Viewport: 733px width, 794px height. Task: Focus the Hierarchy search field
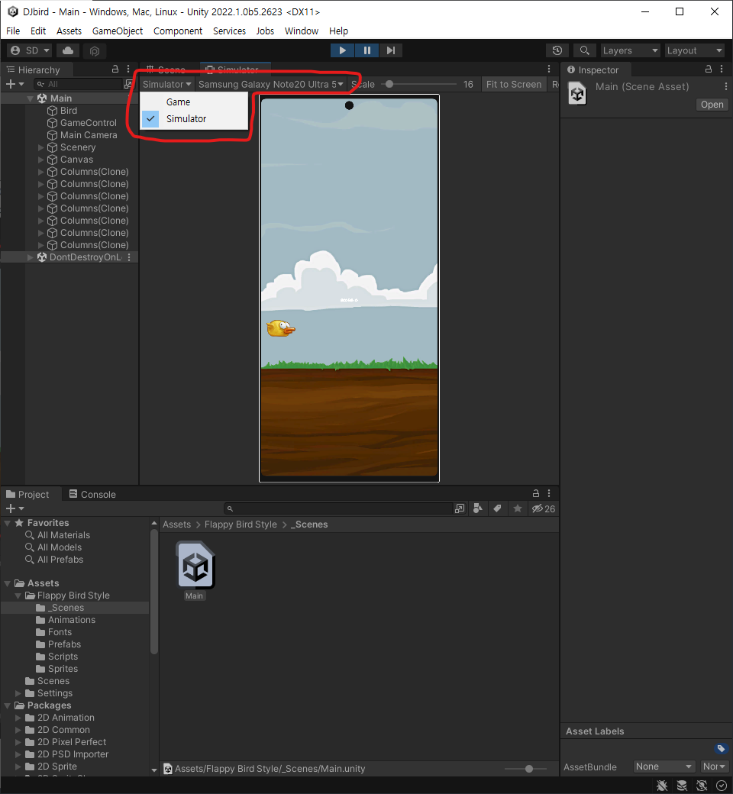click(79, 84)
